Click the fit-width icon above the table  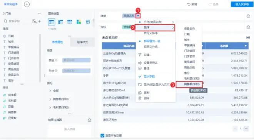248,38
